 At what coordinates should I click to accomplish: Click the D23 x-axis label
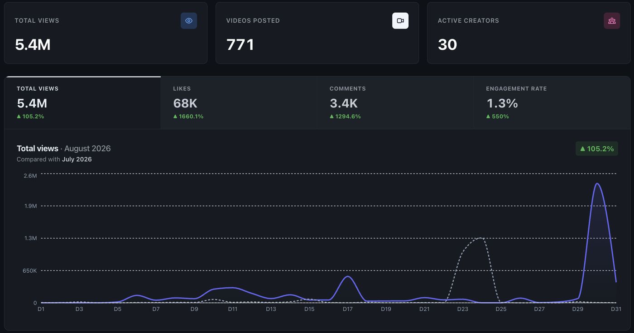click(x=462, y=309)
